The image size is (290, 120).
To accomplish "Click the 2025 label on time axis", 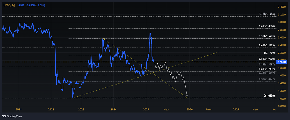I will pos(146,110).
